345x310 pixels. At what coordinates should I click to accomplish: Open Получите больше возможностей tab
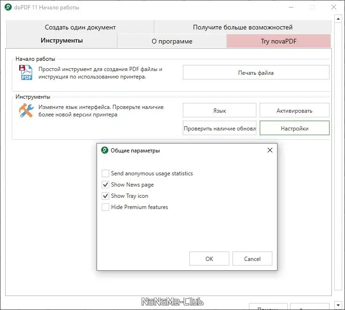[243, 27]
